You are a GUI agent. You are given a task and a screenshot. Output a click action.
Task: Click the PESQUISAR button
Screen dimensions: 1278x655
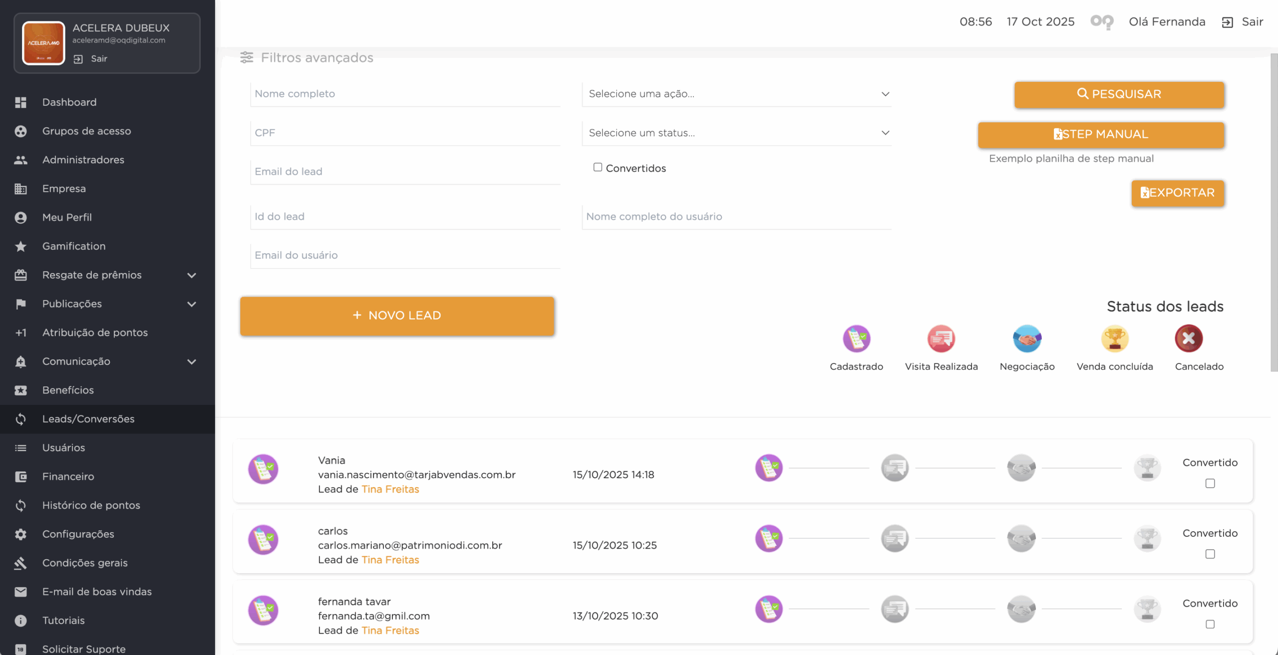[x=1119, y=94]
